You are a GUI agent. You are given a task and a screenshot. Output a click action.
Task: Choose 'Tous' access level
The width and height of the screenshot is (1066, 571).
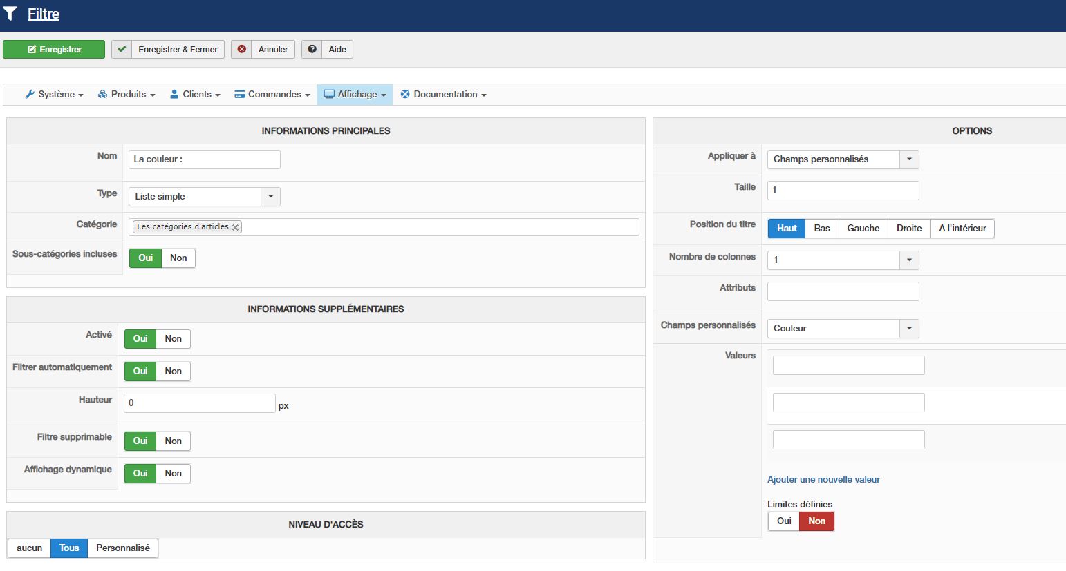click(x=69, y=548)
